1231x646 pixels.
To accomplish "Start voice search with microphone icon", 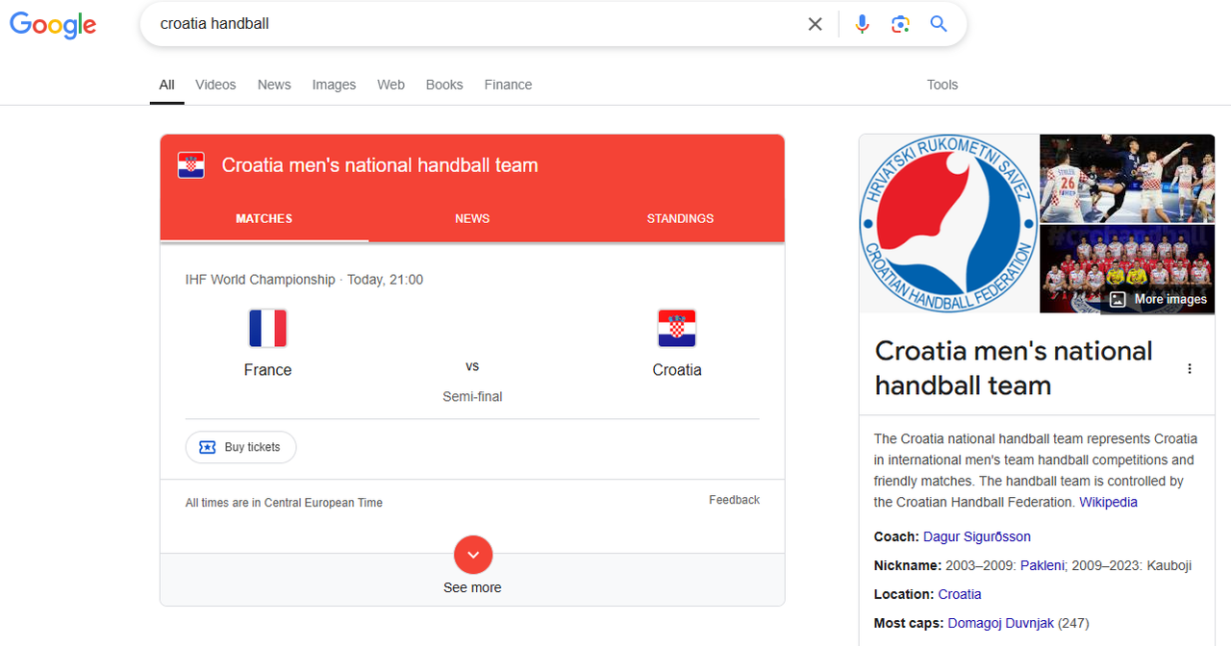I will pos(862,24).
